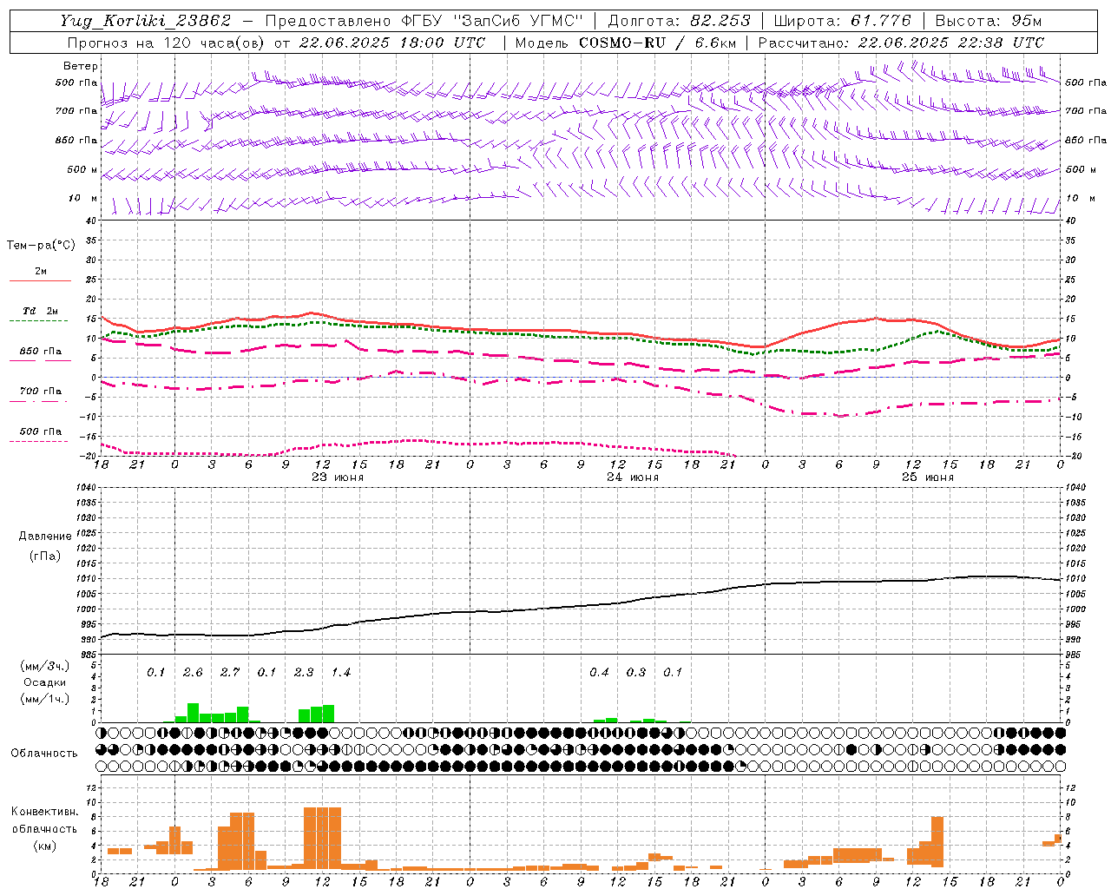Screen dimensions: 1111x889
Task: Click the 2.3 precipitation value
Action: (304, 673)
